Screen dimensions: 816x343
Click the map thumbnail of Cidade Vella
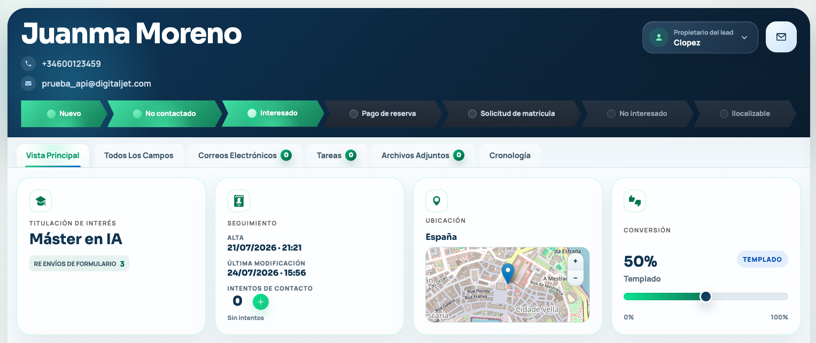tap(507, 285)
